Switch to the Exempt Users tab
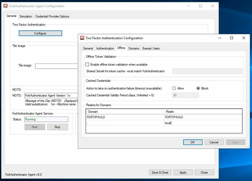The height and width of the screenshot is (181, 252). (151, 48)
